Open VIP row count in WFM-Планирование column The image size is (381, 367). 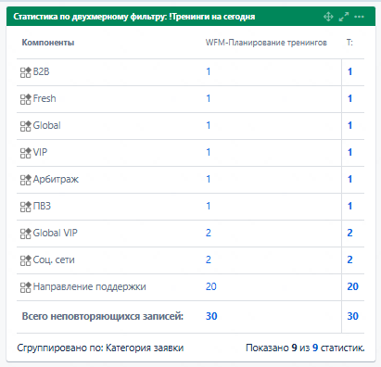coord(209,152)
